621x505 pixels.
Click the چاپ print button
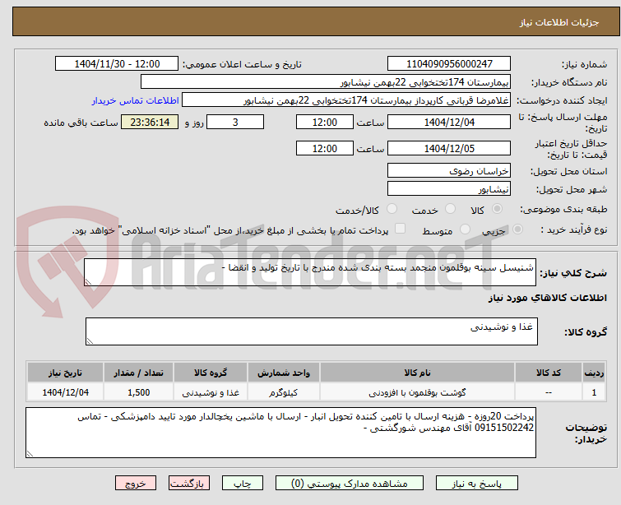243,484
